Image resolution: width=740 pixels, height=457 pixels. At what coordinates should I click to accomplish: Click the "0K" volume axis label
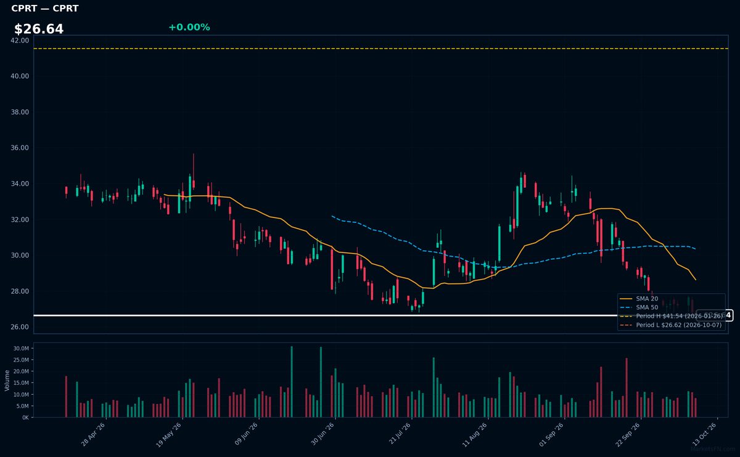click(25, 418)
